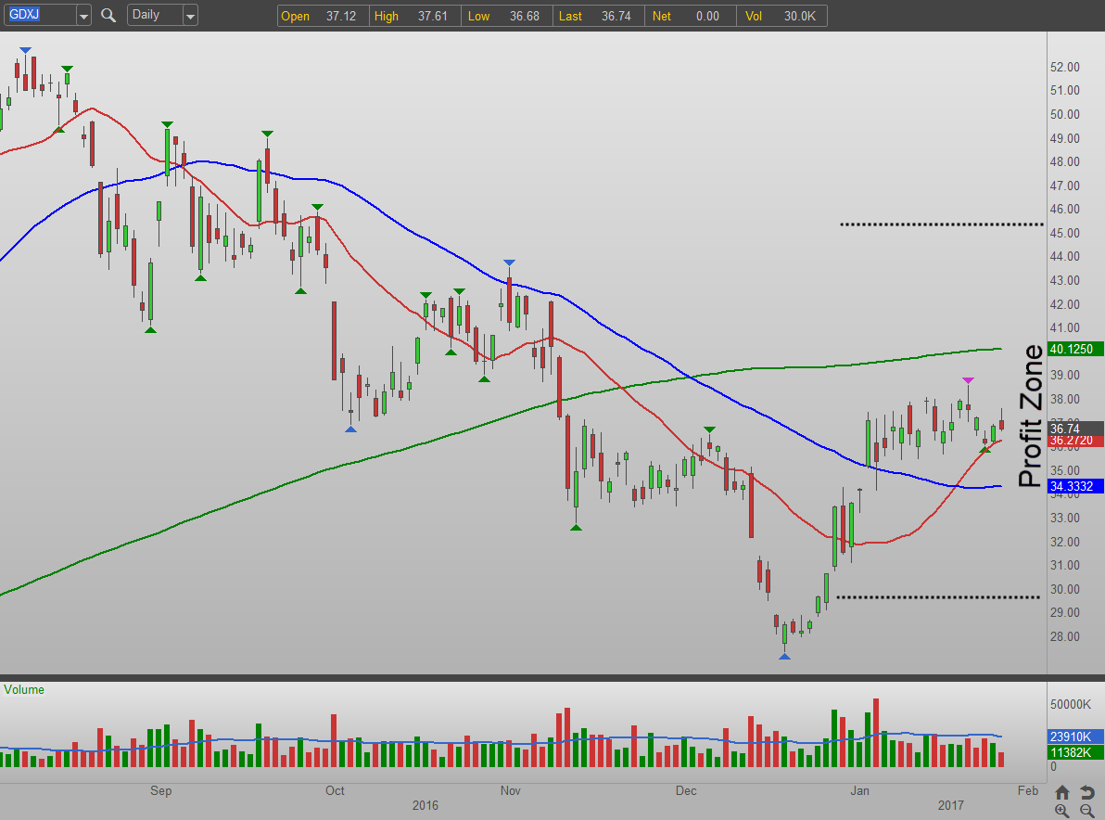This screenshot has height=820, width=1105.
Task: Click the Home reset chart icon
Action: (x=1062, y=792)
